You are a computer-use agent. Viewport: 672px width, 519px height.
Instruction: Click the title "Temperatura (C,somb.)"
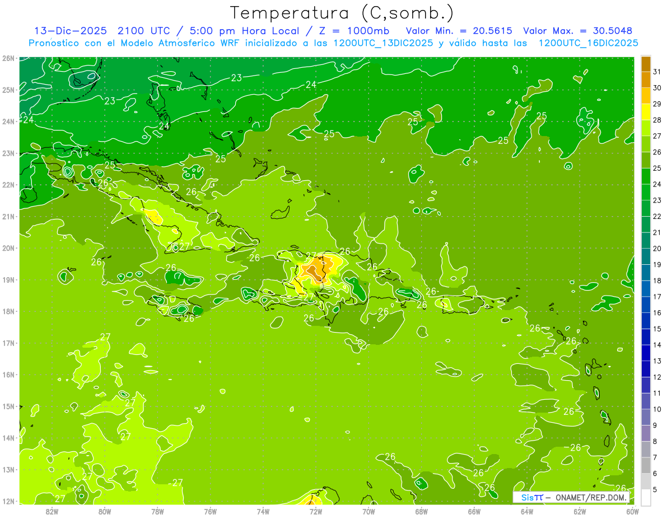pos(342,13)
